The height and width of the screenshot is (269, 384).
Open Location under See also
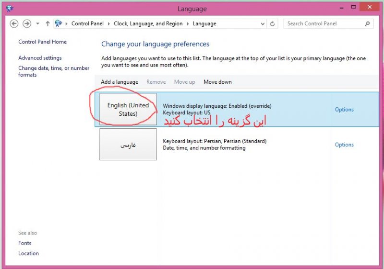tap(28, 253)
